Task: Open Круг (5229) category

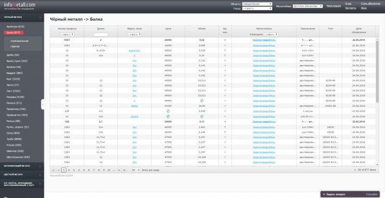Action: 13,79
